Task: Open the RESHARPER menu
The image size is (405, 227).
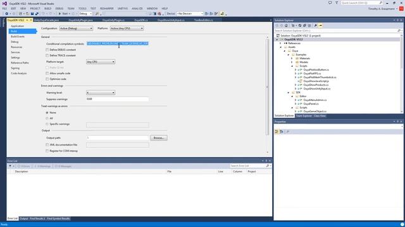Action: (107, 8)
